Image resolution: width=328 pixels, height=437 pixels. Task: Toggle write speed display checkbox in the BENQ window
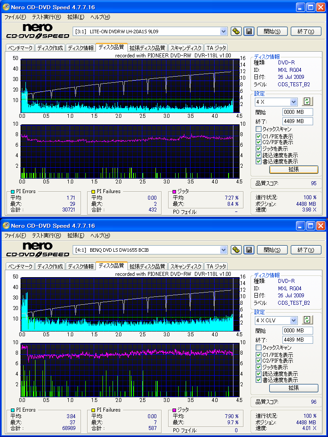pos(258,380)
